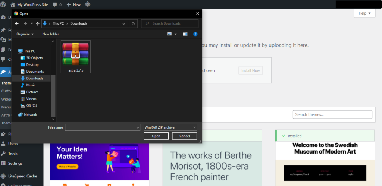Open Documents folder in tree

click(x=32, y=72)
